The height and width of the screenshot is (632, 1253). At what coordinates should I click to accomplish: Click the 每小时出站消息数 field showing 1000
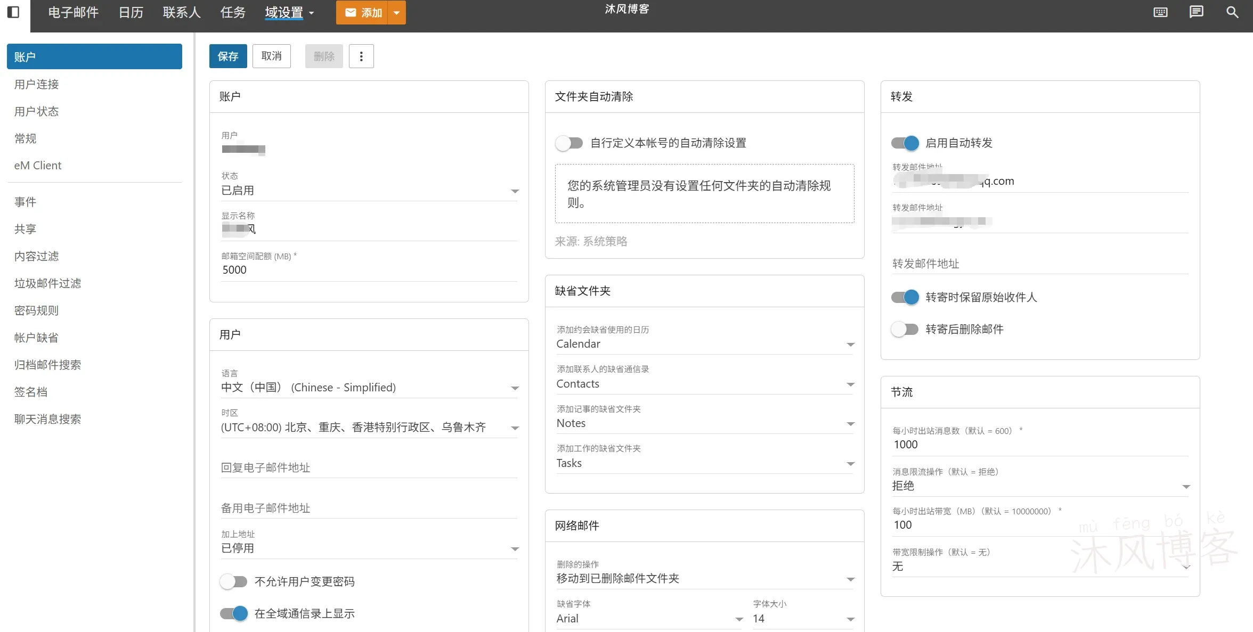pyautogui.click(x=1040, y=445)
